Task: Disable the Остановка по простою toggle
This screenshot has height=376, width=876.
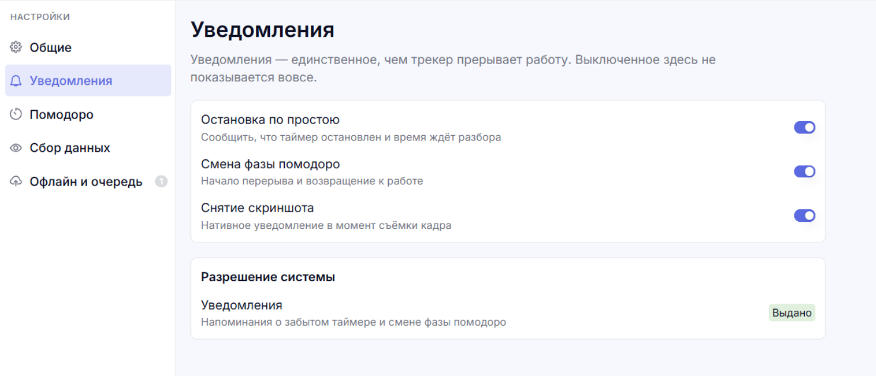Action: 805,128
